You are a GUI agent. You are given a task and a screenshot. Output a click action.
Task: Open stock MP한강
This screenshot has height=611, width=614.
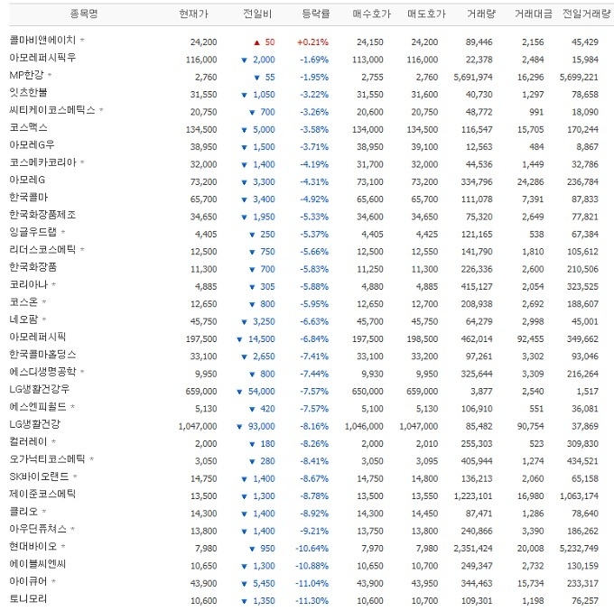coord(26,75)
